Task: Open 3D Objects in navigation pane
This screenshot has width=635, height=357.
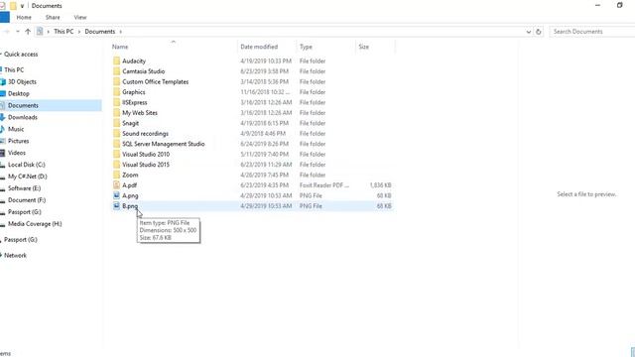Action: 22,81
